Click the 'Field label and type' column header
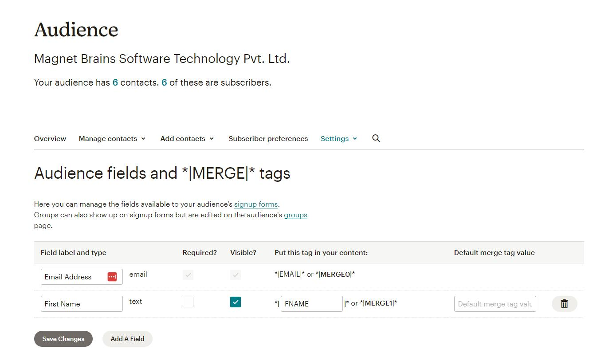Image resolution: width=597 pixels, height=357 pixels. coord(74,253)
